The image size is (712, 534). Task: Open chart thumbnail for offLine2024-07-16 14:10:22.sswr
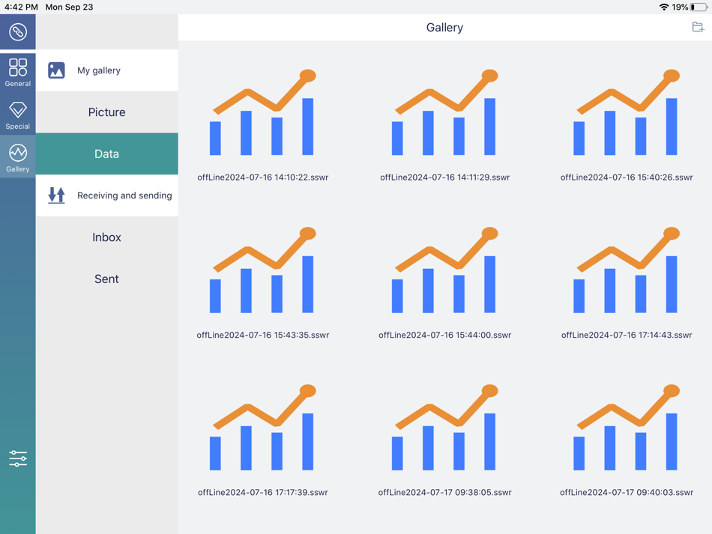[x=263, y=112]
